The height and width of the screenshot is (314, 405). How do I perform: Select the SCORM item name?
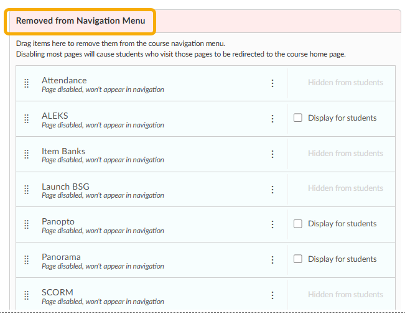(x=57, y=292)
